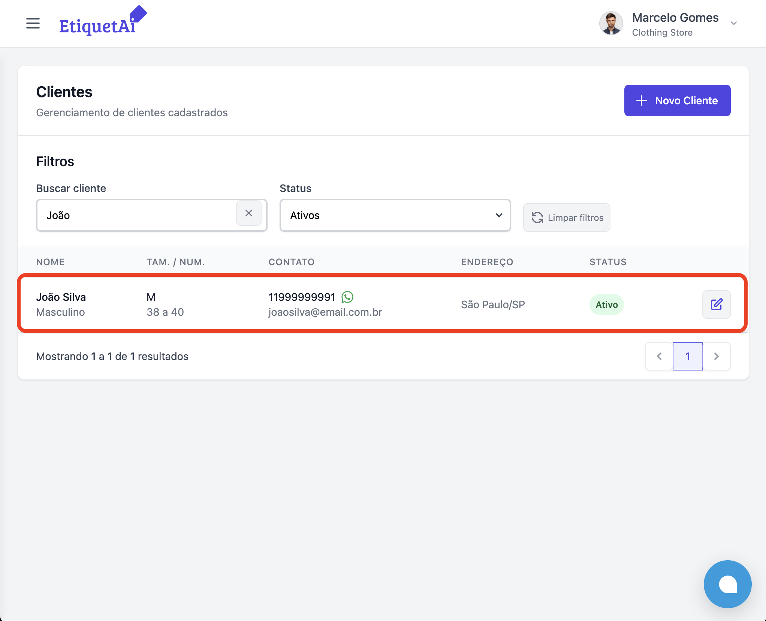
Task: Expand the user account dropdown chevron
Action: click(x=733, y=23)
